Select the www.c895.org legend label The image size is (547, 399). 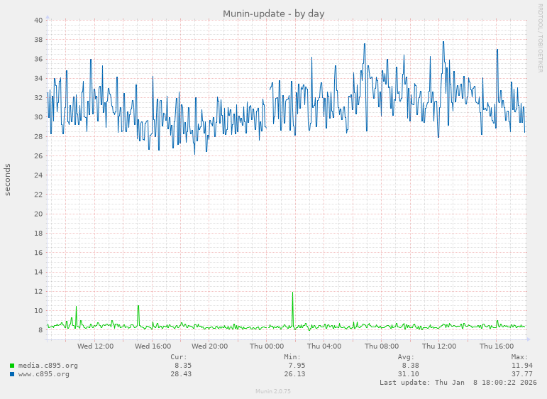pyautogui.click(x=43, y=374)
